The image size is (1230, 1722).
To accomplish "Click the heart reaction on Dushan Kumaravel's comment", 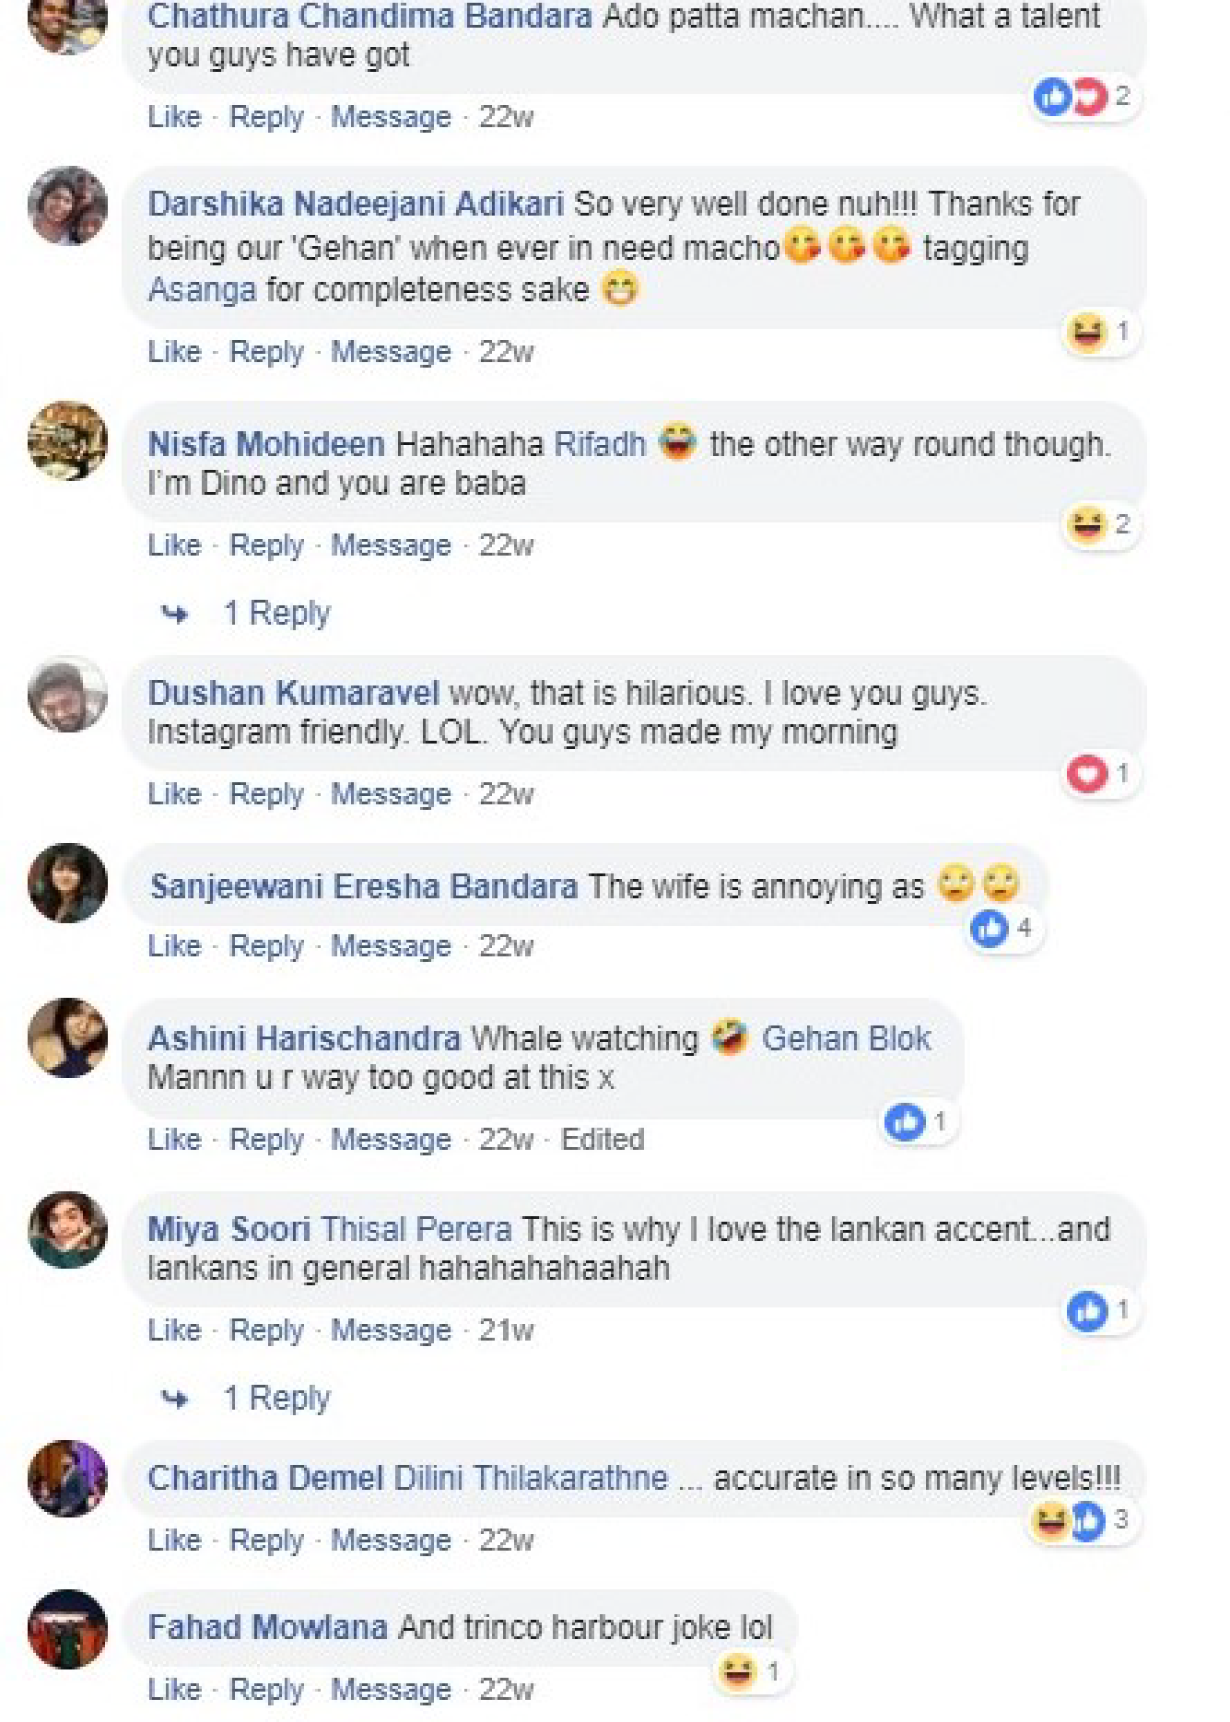I will [x=1097, y=774].
